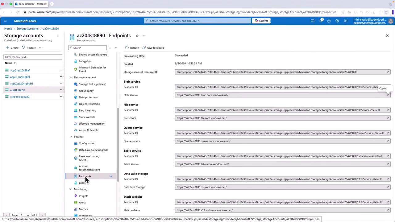Open the Azure portal hamburger menu
The image size is (395, 222).
(5, 21)
